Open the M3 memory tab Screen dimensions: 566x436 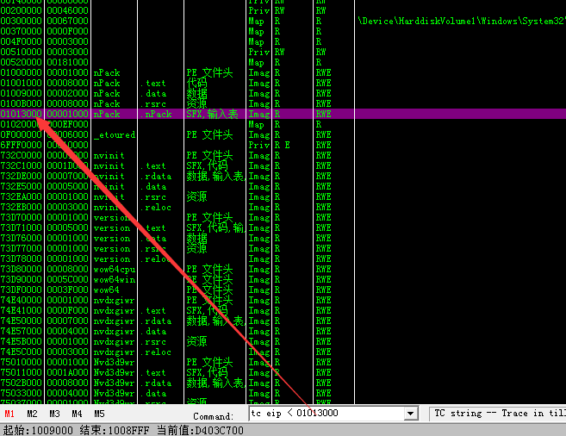(x=55, y=414)
